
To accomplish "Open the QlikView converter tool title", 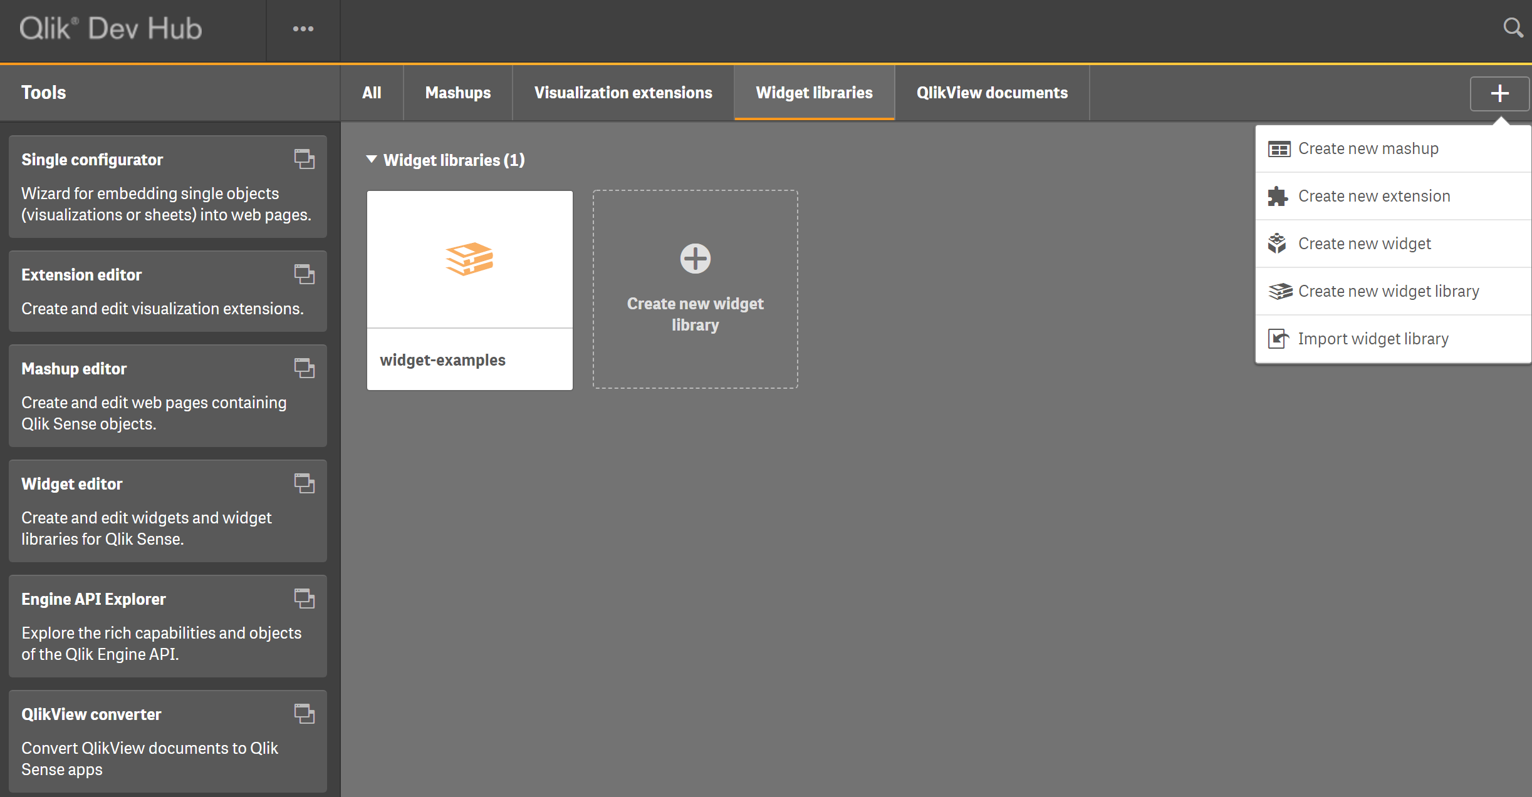I will pyautogui.click(x=91, y=714).
